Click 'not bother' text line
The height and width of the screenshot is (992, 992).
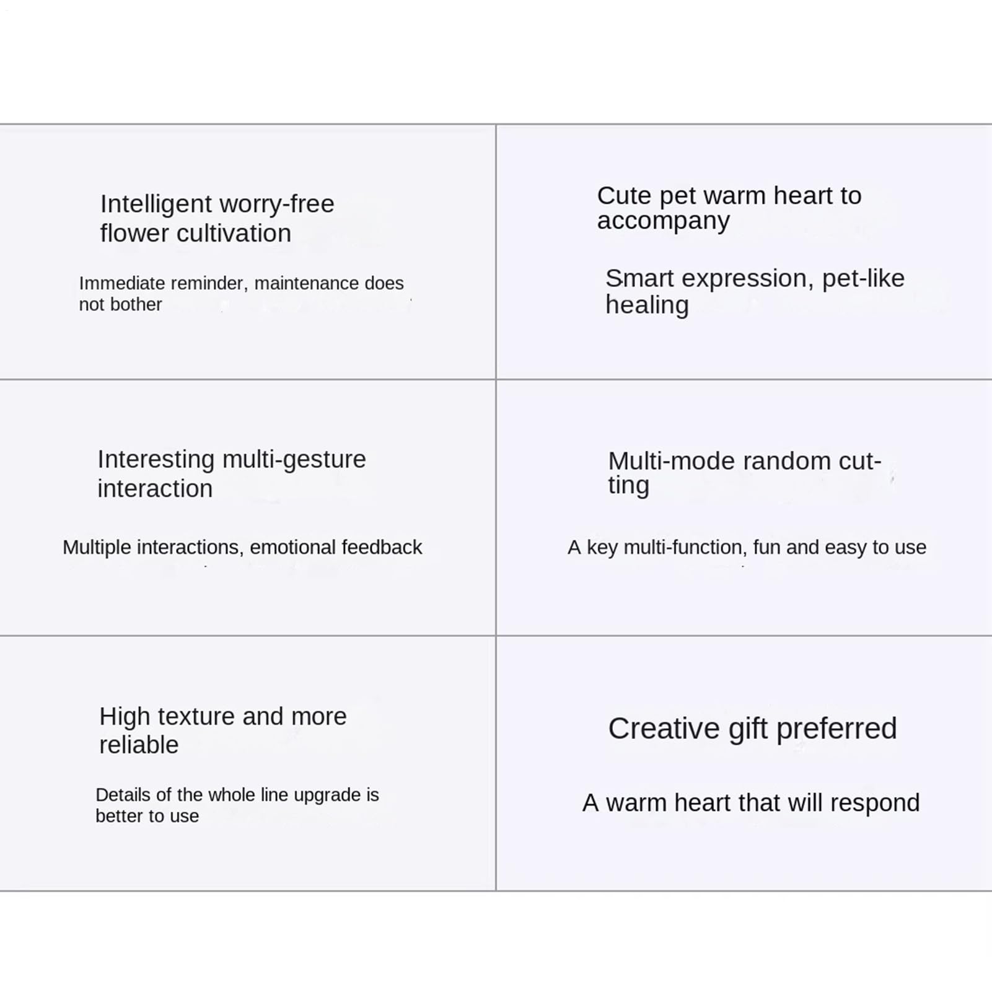pos(120,305)
